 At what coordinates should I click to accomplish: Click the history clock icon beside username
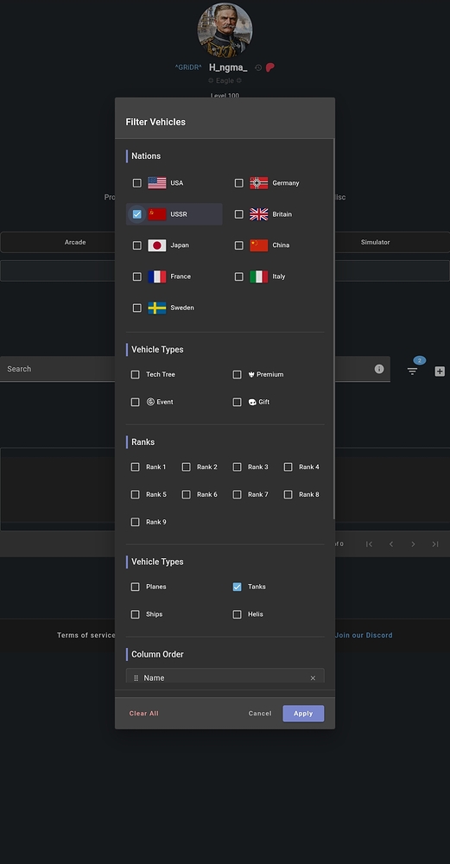tap(258, 67)
